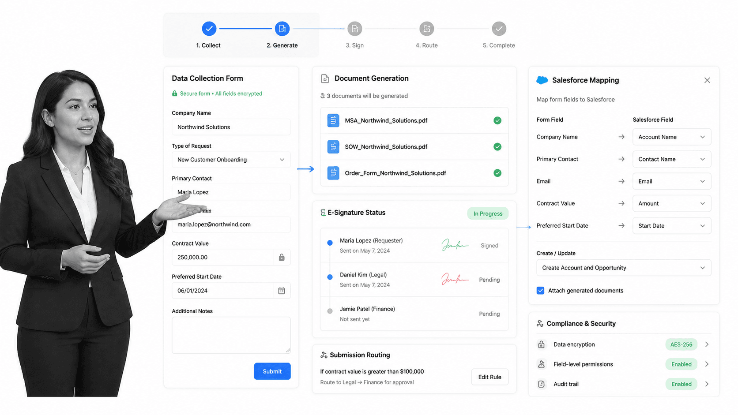The width and height of the screenshot is (738, 415).
Task: Open the Amount Salesforce field dropdown
Action: coord(672,203)
